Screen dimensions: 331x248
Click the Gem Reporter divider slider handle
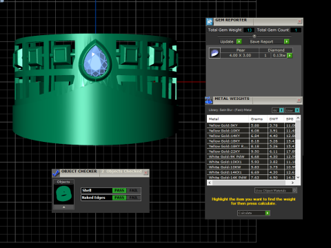(x=254, y=36)
